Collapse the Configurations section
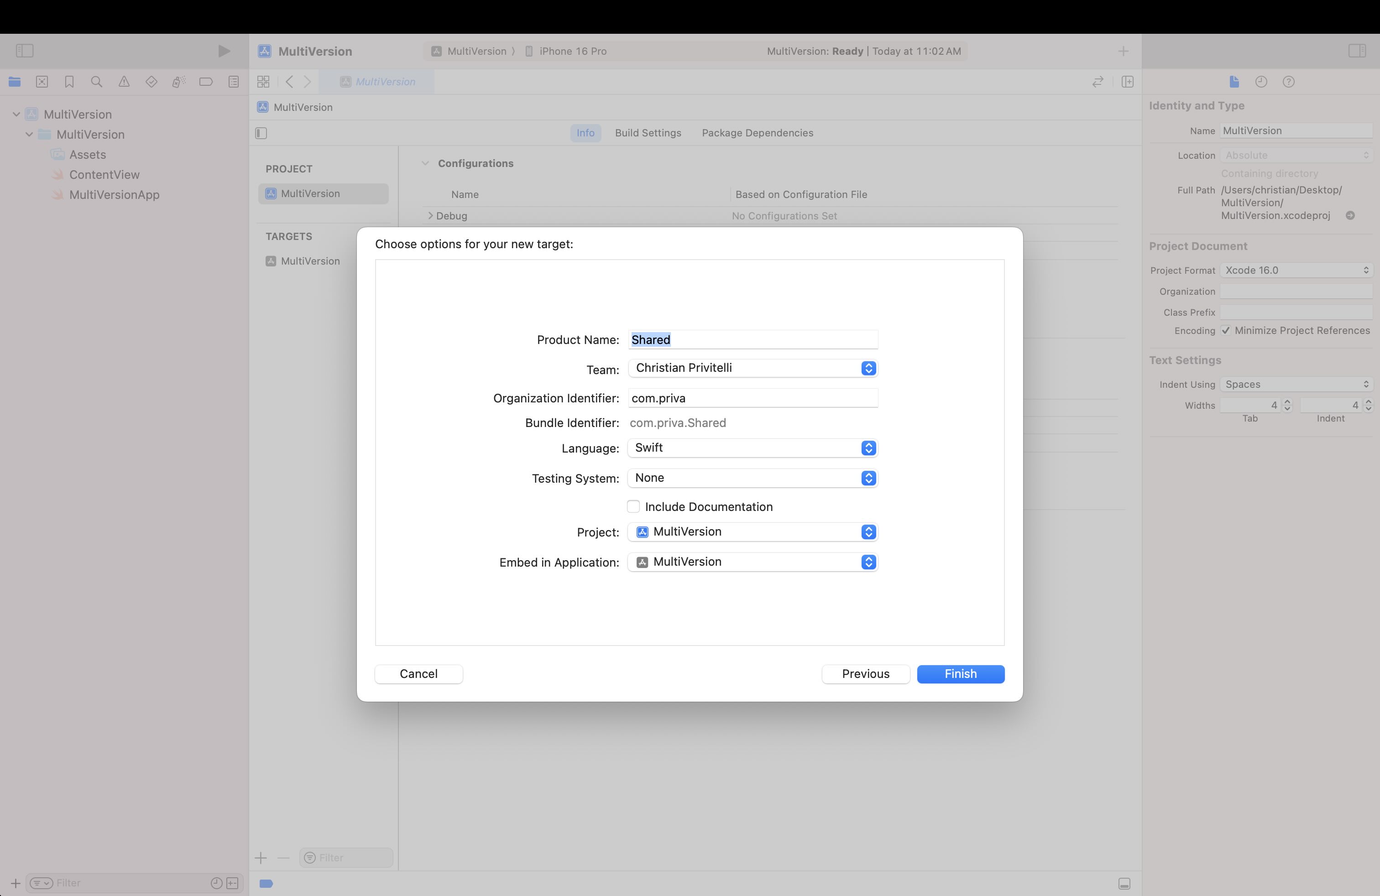The image size is (1380, 896). pyautogui.click(x=425, y=163)
